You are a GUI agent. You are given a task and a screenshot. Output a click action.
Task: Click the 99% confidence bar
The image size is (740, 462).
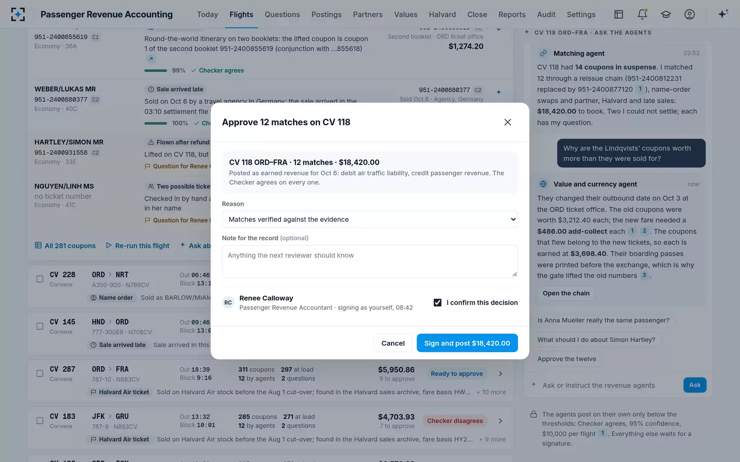(156, 70)
